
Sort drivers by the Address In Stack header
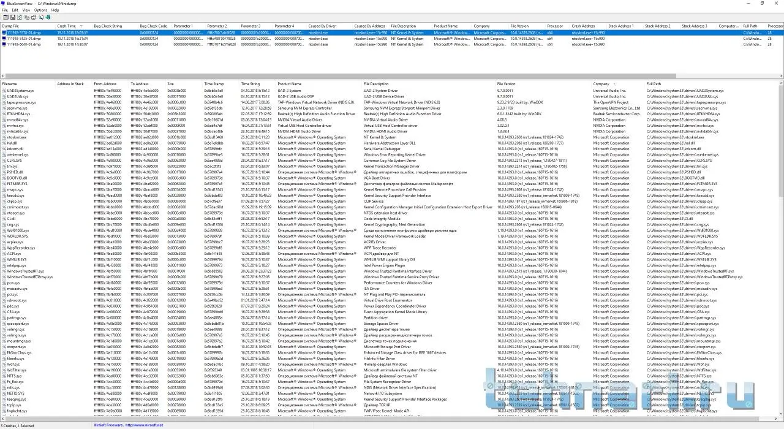(x=73, y=84)
